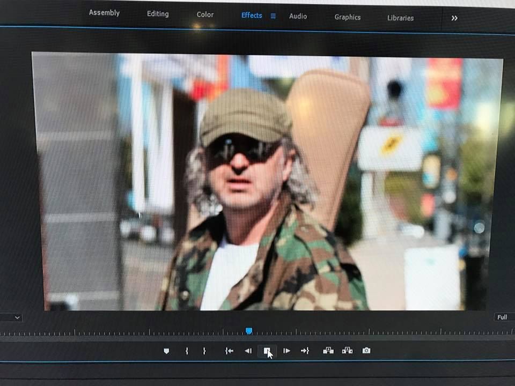The width and height of the screenshot is (515, 386).
Task: Expand the workspace overflow double-chevron
Action: click(x=454, y=18)
